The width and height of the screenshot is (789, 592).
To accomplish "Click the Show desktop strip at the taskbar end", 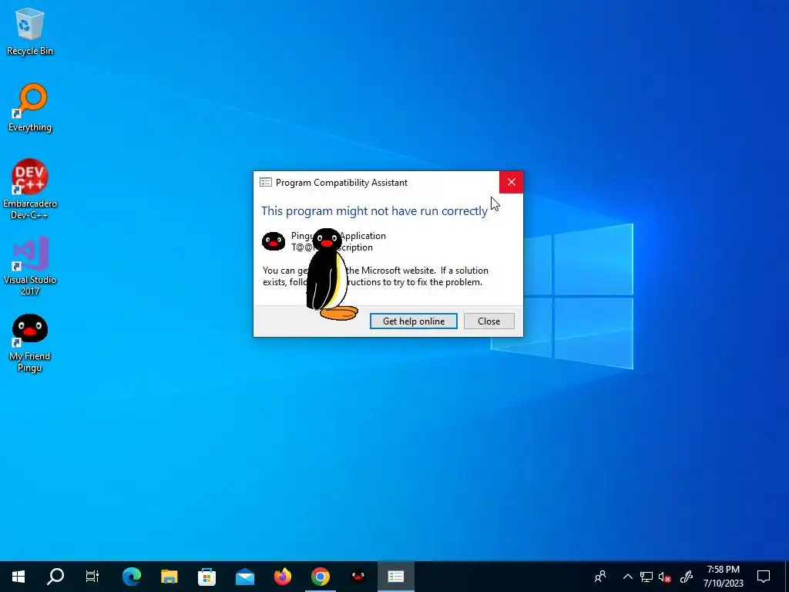I will pos(787,577).
